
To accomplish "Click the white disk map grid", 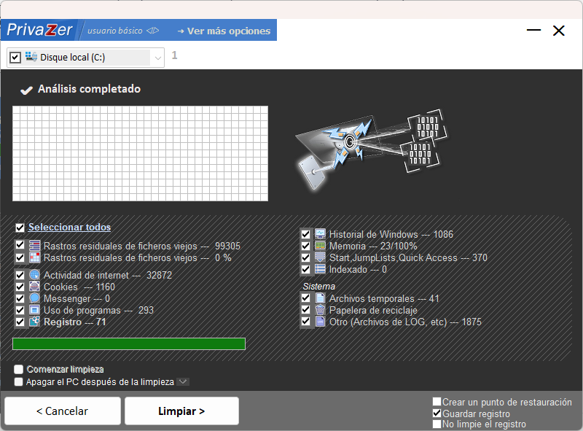I will tap(140, 153).
